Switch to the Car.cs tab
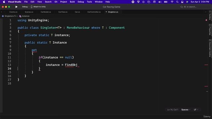Screen dimensions: 212x119 [x=77, y=12]
